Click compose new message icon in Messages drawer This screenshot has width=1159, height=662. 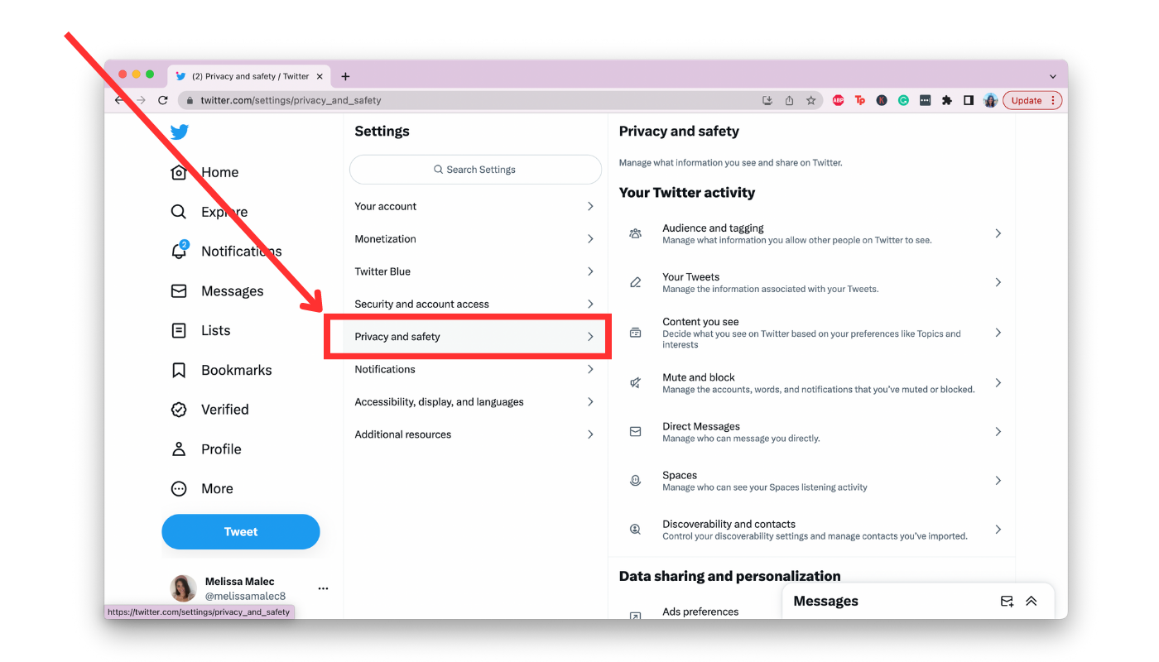coord(1007,602)
